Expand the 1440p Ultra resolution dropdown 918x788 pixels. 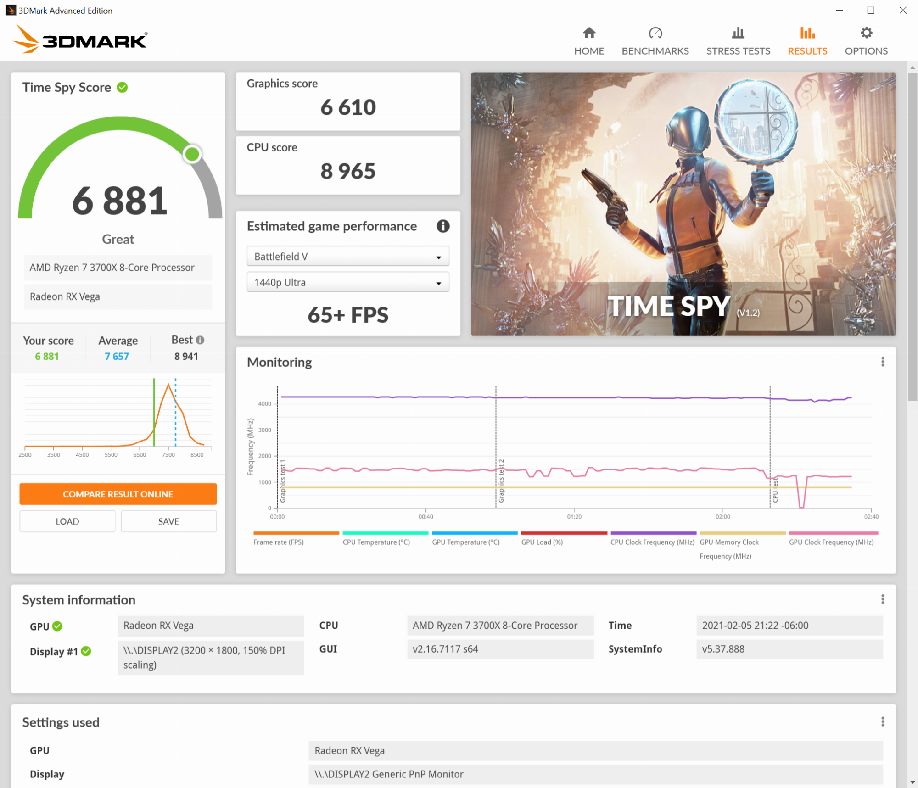pos(347,282)
